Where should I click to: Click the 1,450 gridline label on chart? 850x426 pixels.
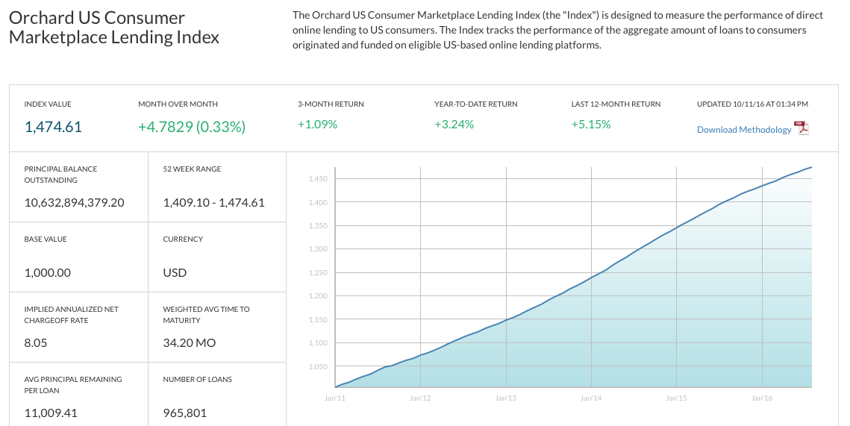coord(318,179)
